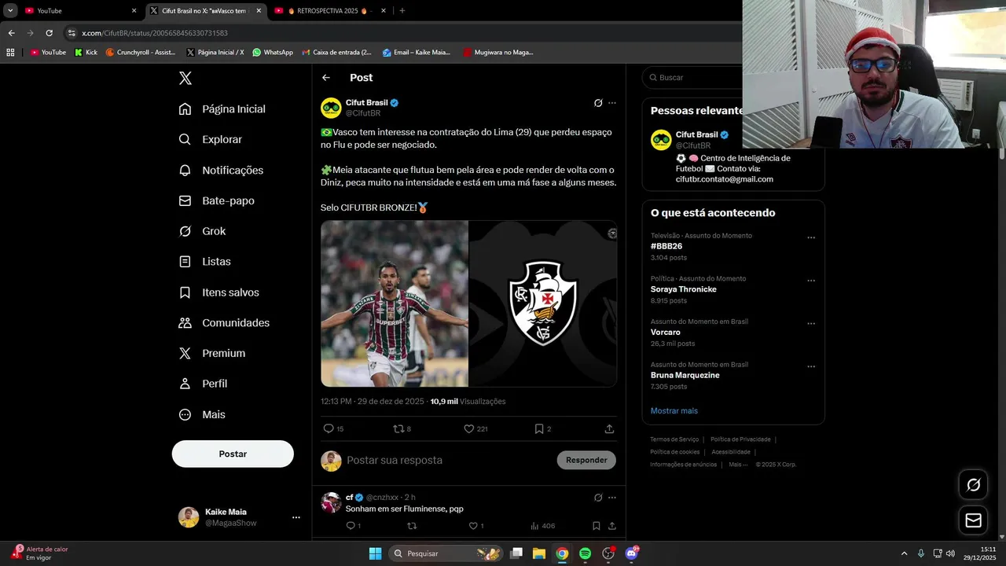Image resolution: width=1006 pixels, height=566 pixels.
Task: Open the Explorar page
Action: pos(211,139)
